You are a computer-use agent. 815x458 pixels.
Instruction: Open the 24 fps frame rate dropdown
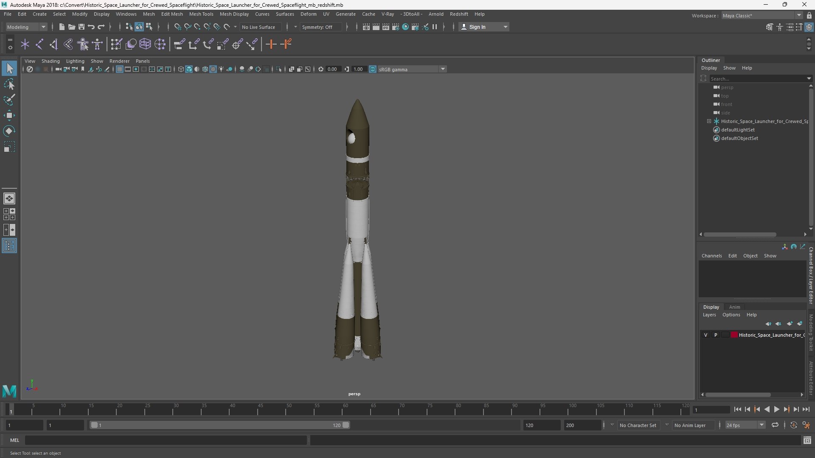(745, 425)
